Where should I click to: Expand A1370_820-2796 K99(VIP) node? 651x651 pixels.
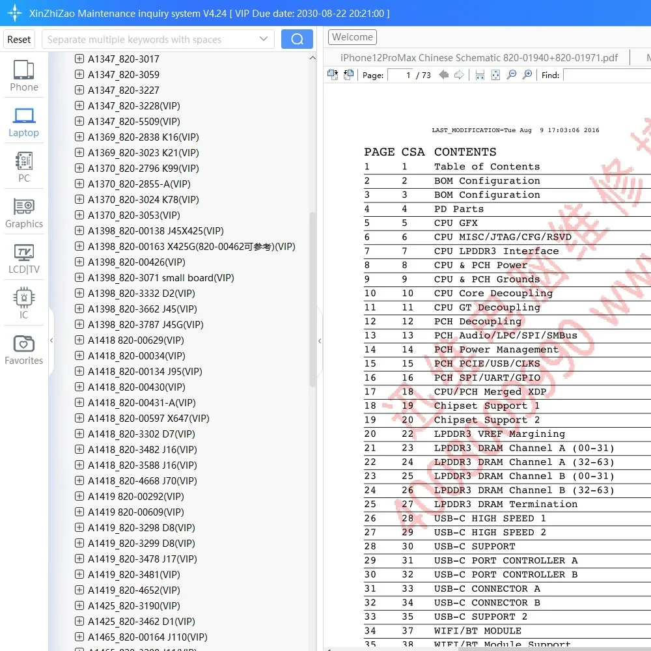pos(79,168)
